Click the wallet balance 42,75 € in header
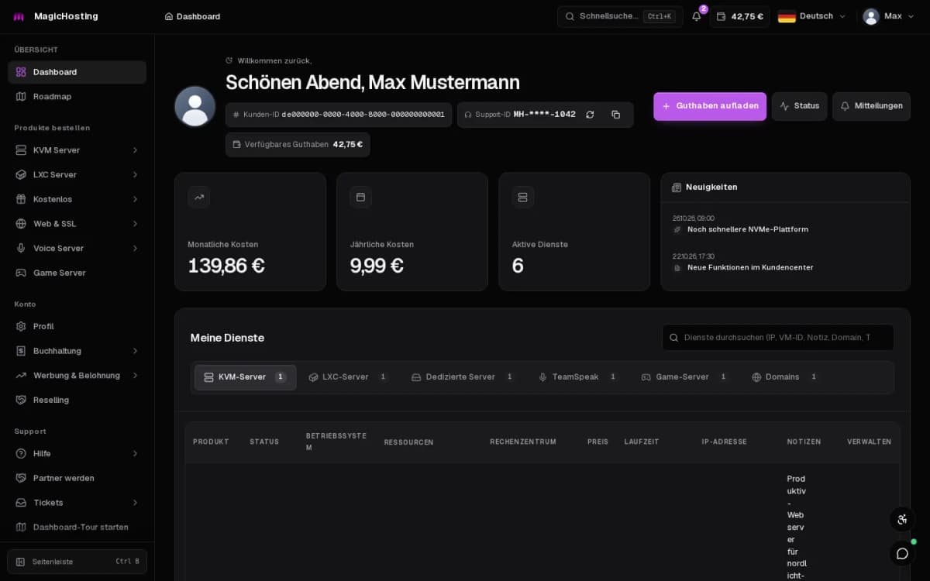930x581 pixels. (x=740, y=16)
